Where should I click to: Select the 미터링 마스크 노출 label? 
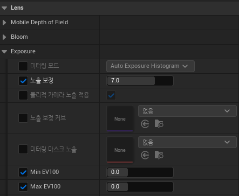pos(53,149)
